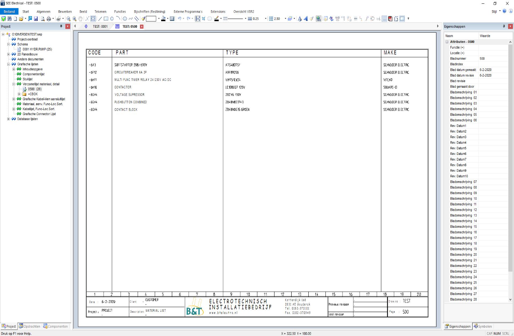Expand the Database lijsten tree node

click(8, 119)
